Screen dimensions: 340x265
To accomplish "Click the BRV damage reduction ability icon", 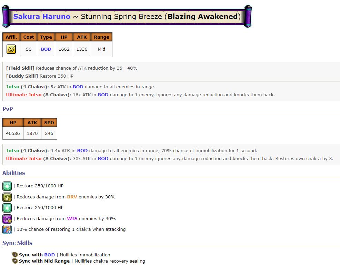I will click(7, 197).
